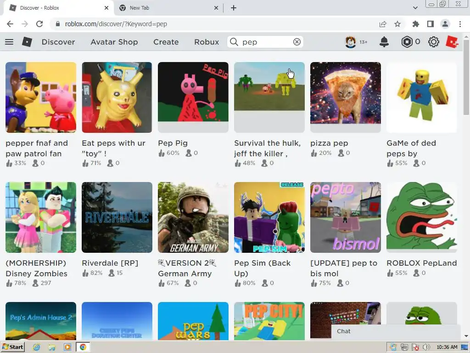Open the Windows Start button
The height and width of the screenshot is (353, 470).
tap(13, 347)
